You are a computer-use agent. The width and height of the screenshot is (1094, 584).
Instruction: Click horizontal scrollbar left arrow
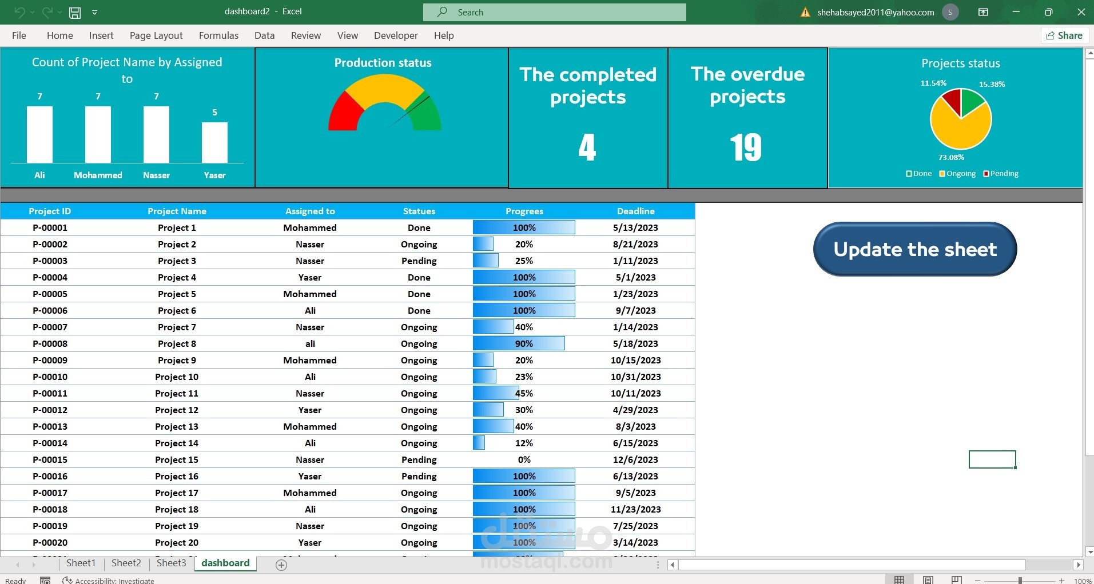673,565
